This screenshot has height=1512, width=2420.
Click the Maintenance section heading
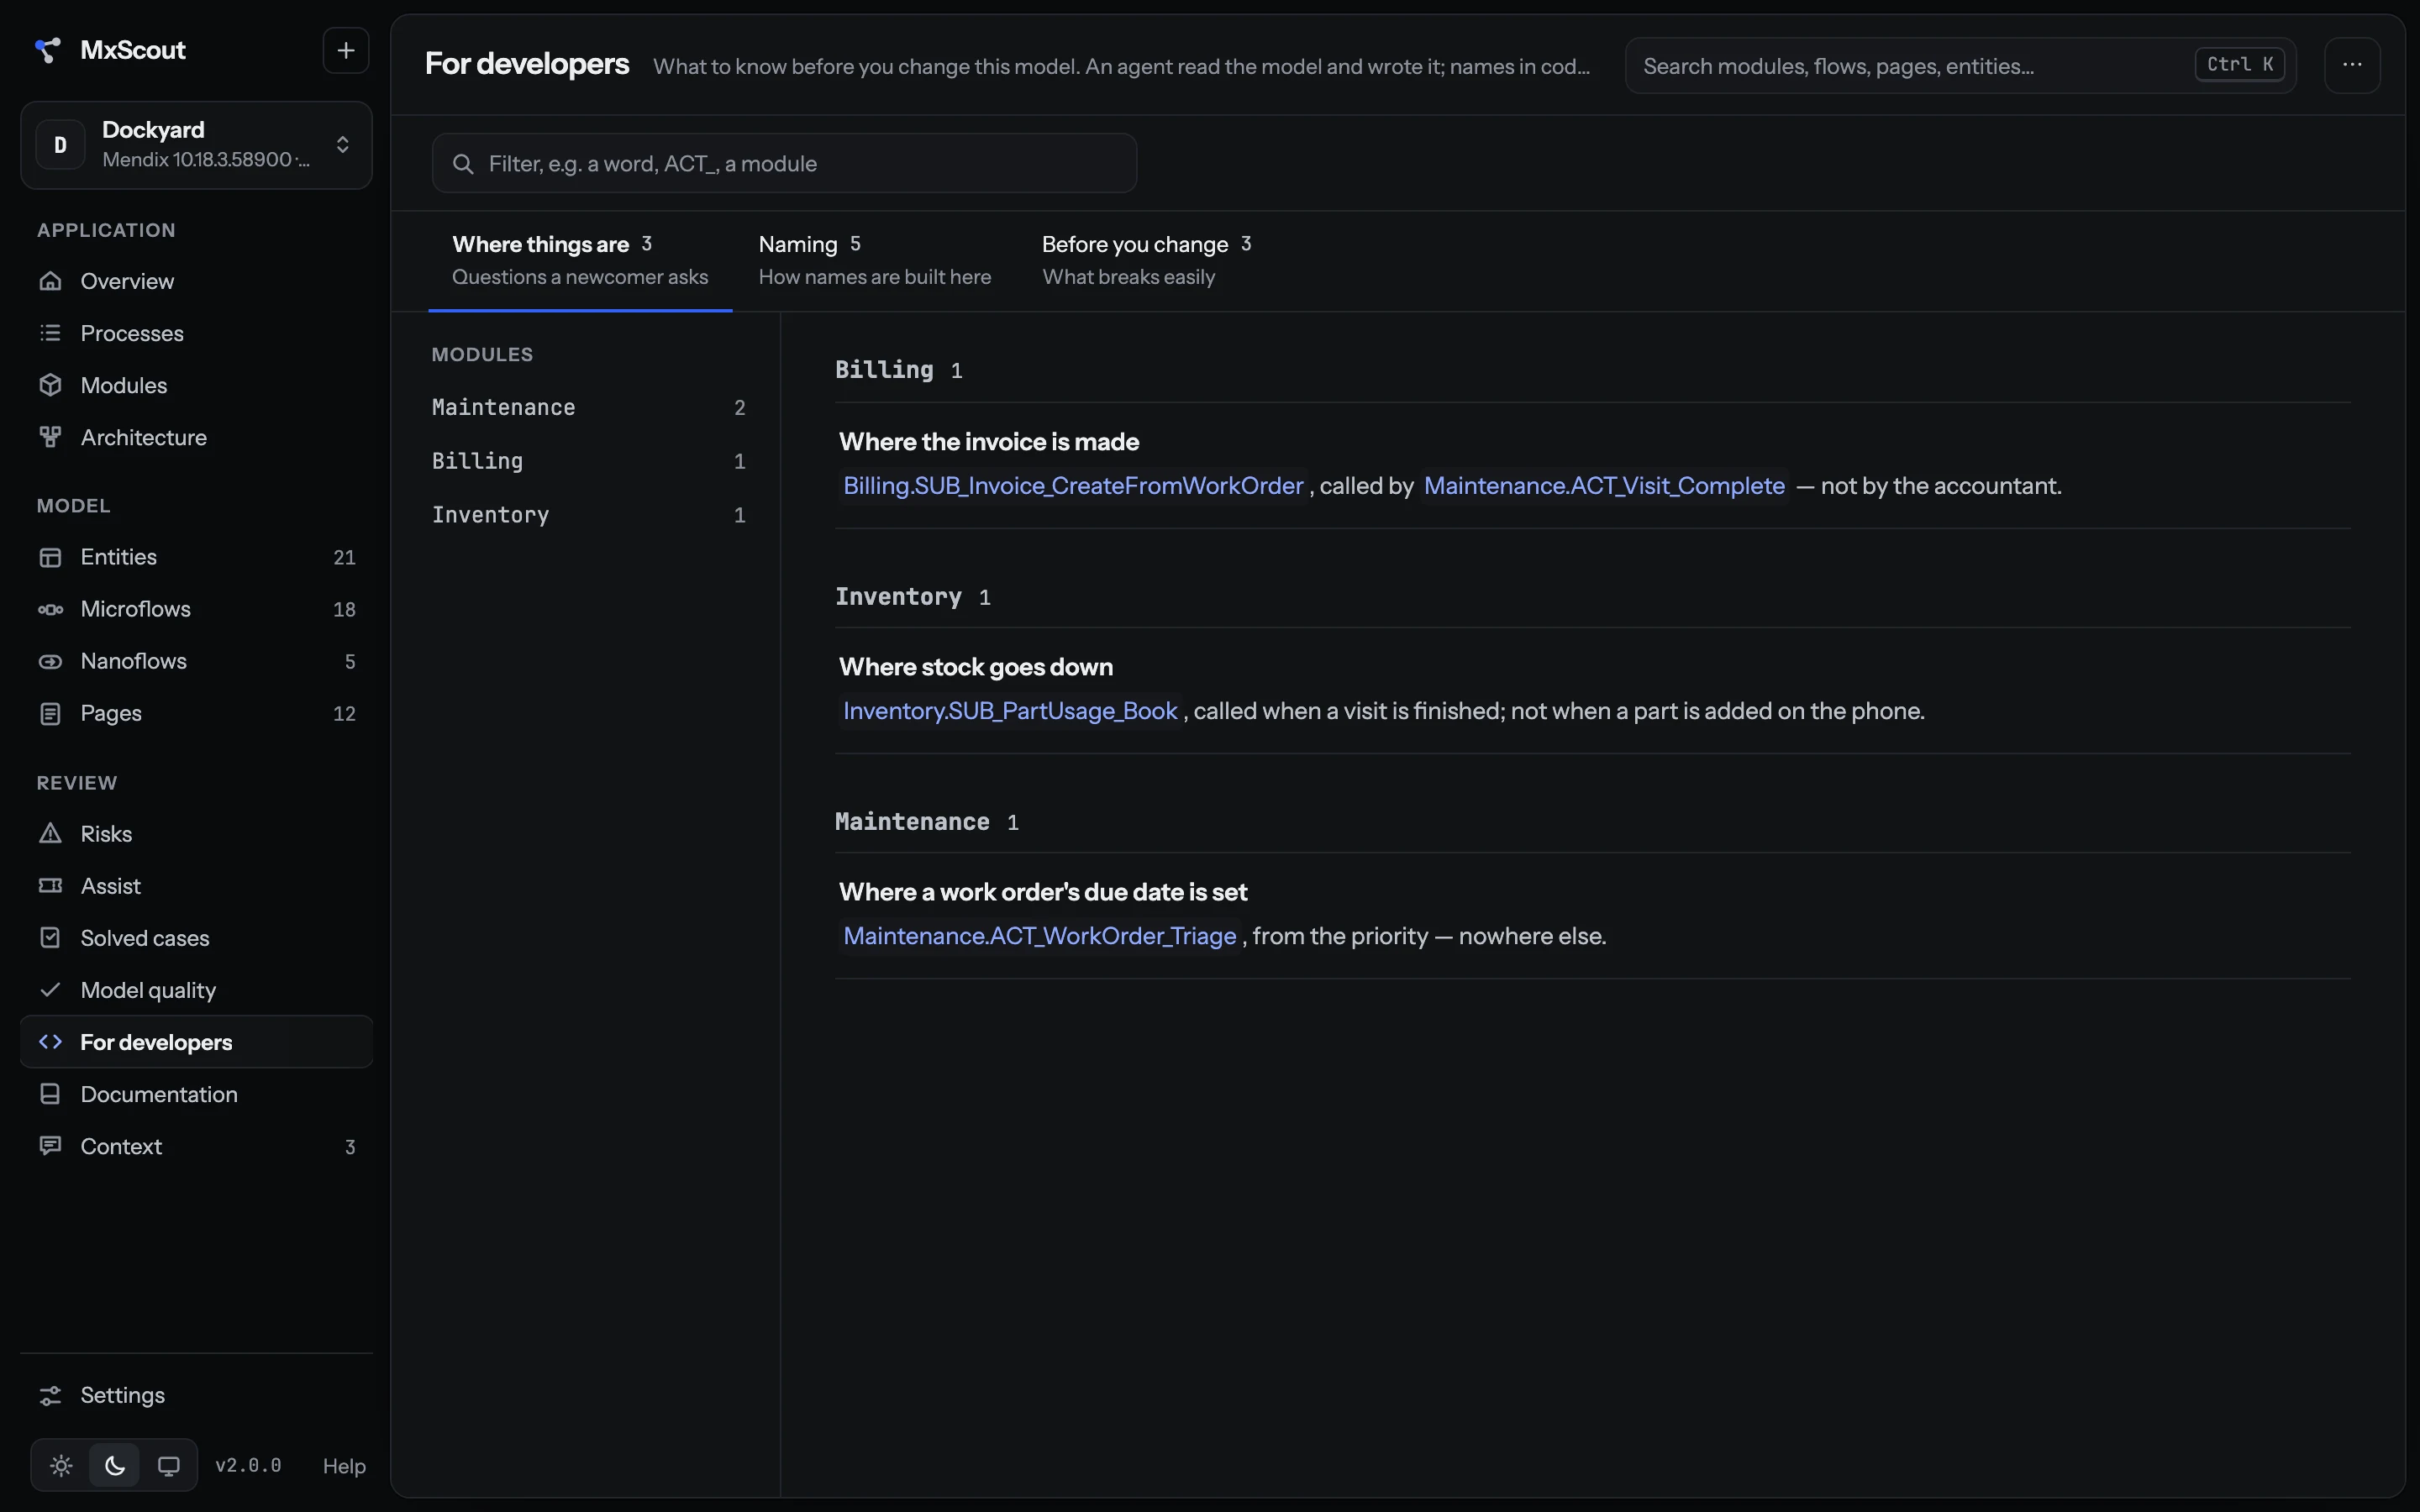point(912,822)
